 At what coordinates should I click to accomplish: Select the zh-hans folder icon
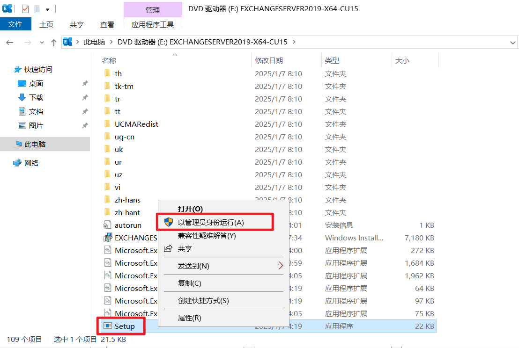pos(107,200)
